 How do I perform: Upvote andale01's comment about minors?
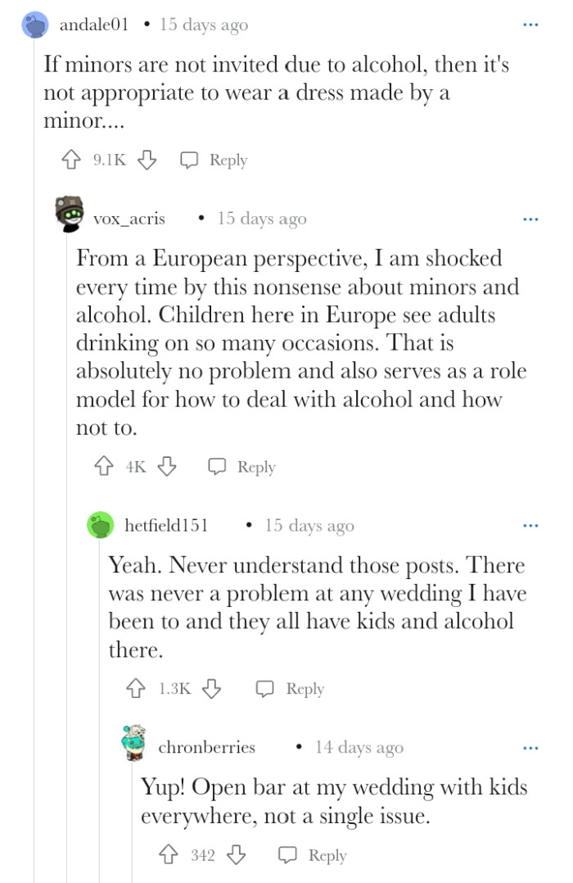(x=70, y=160)
